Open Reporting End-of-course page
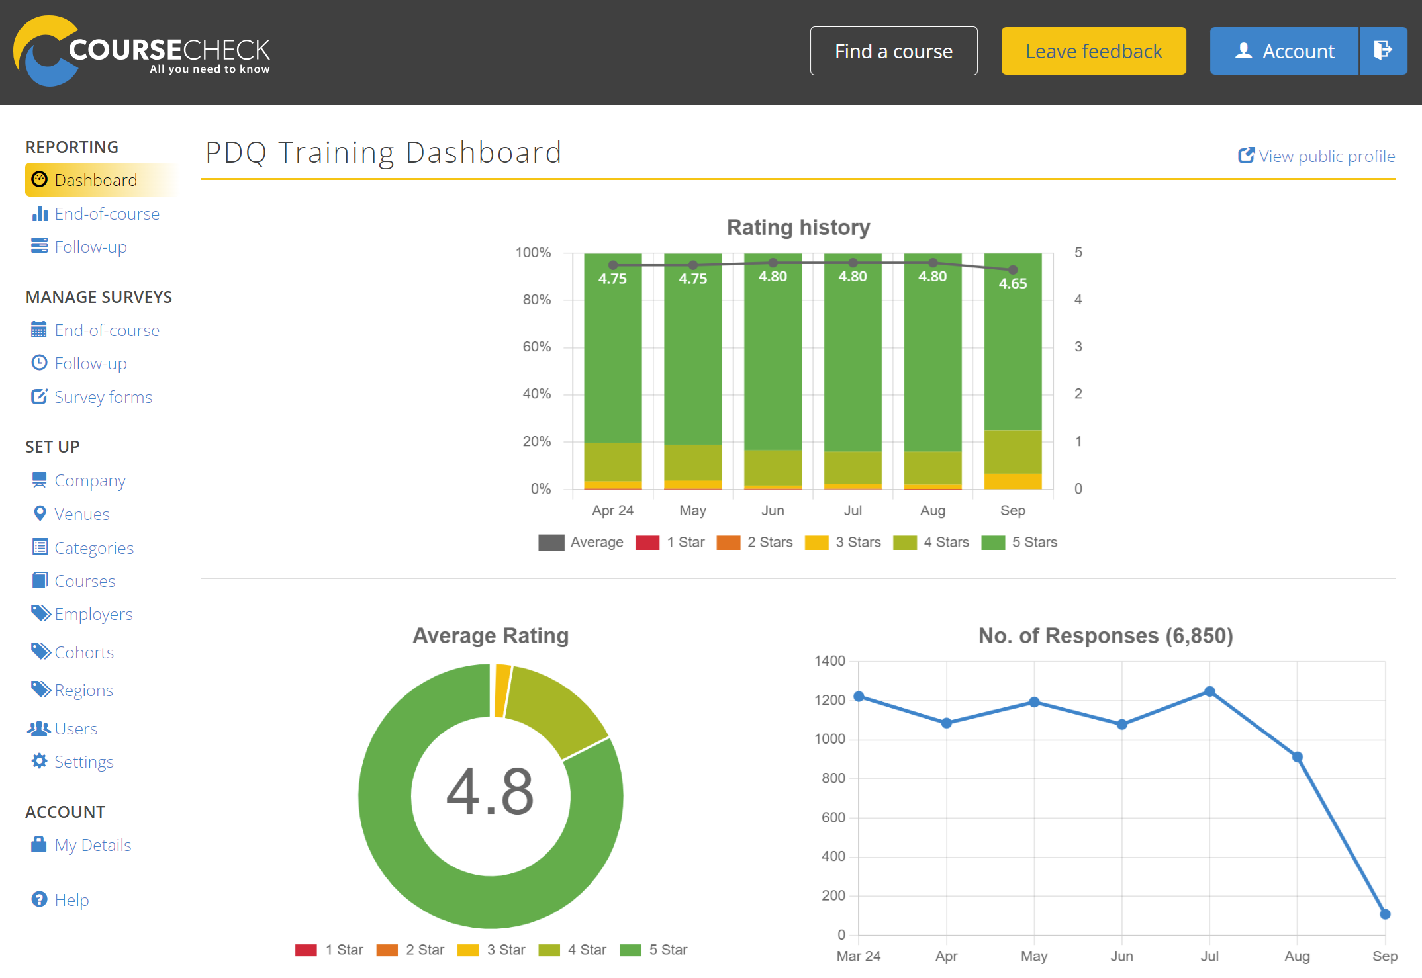 (107, 214)
